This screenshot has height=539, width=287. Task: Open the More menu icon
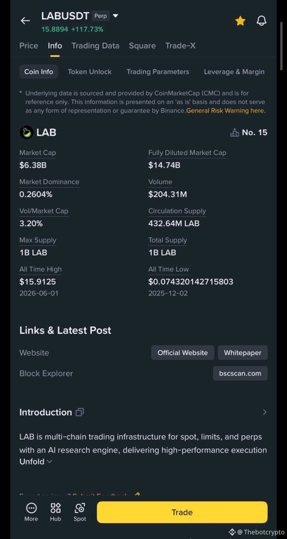(31, 508)
